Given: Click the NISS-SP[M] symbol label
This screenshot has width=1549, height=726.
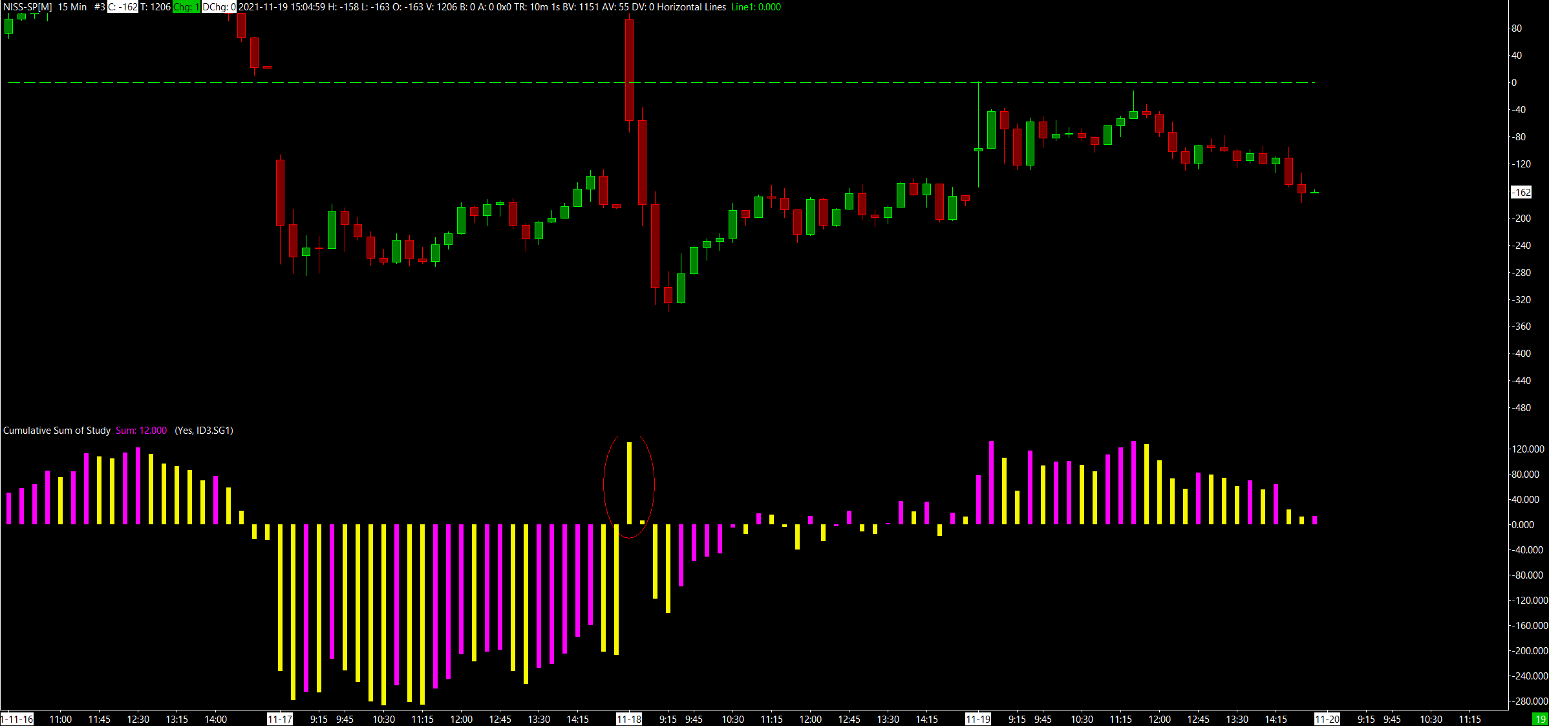Looking at the screenshot, I should point(27,7).
